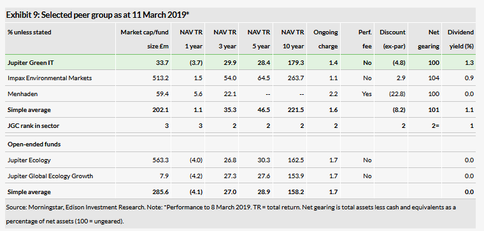
Task: Click Jupiter Ecology 5 year value 30.3
Action: (x=264, y=160)
